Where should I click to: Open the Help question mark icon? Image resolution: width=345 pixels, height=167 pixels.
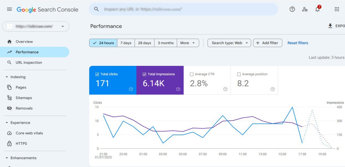292,9
